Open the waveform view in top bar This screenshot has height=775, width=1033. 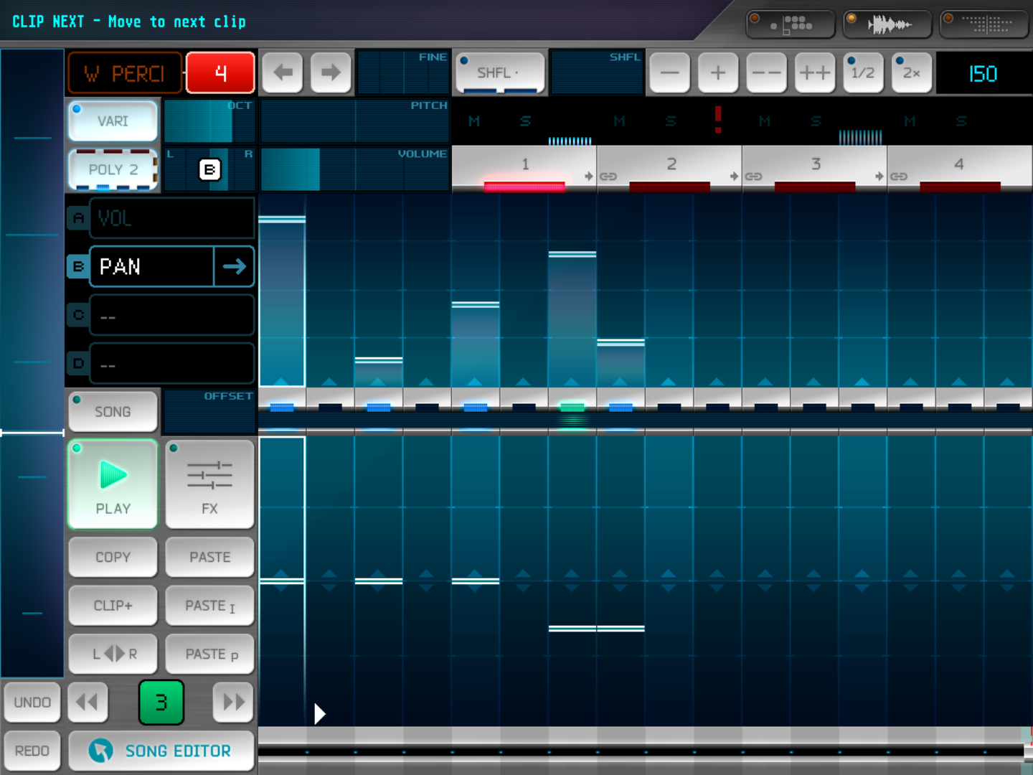click(x=887, y=24)
